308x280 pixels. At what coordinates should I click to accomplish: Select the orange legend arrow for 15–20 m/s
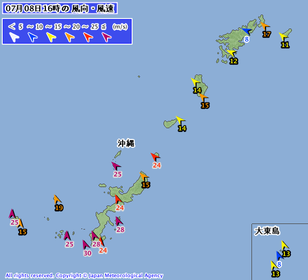[x=69, y=37]
